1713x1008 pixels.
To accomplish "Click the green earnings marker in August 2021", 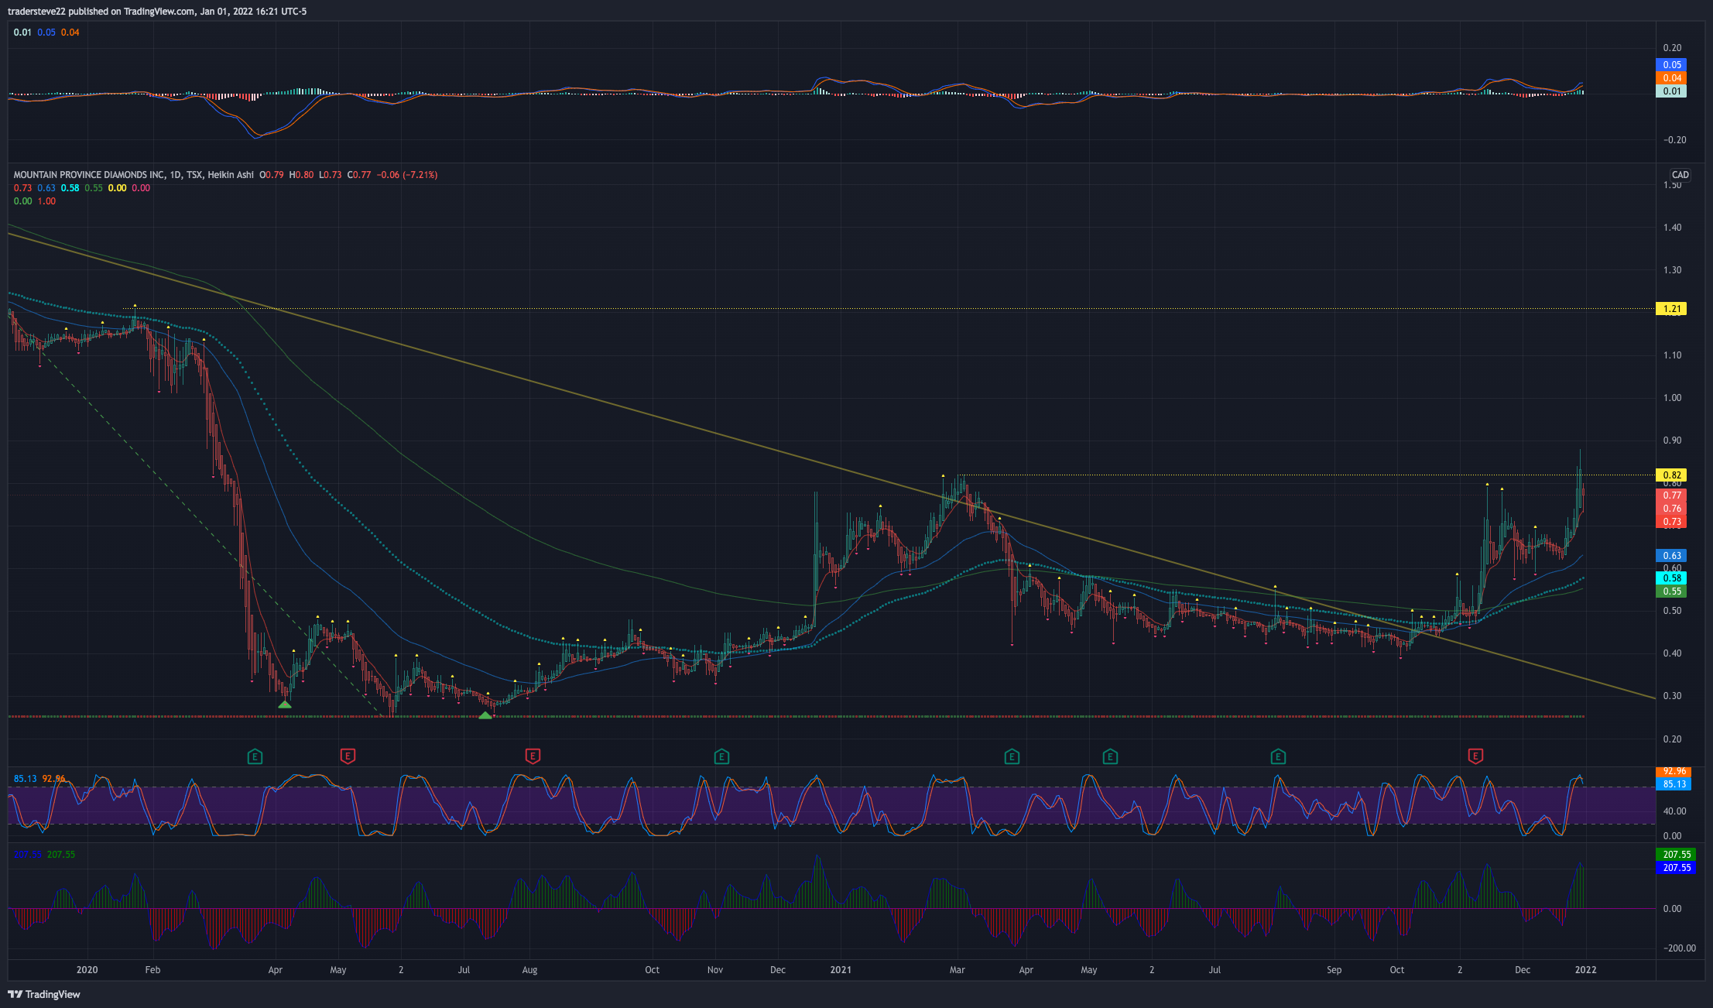I will [x=1278, y=756].
